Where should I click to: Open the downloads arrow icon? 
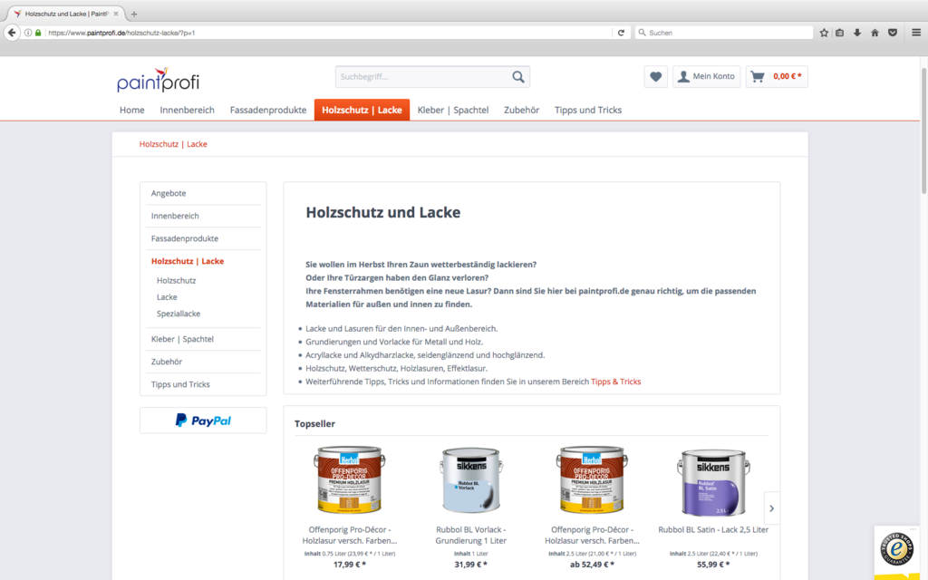(x=857, y=33)
